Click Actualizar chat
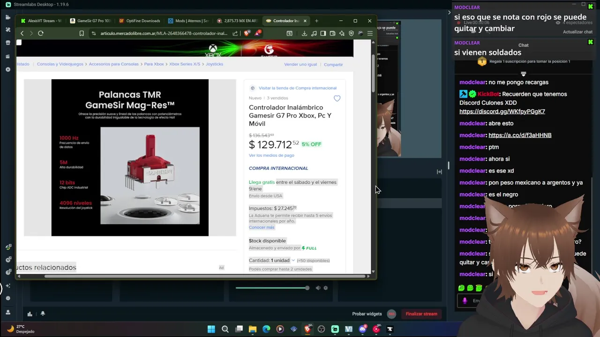Viewport: 600px width, 337px height. pyautogui.click(x=577, y=32)
